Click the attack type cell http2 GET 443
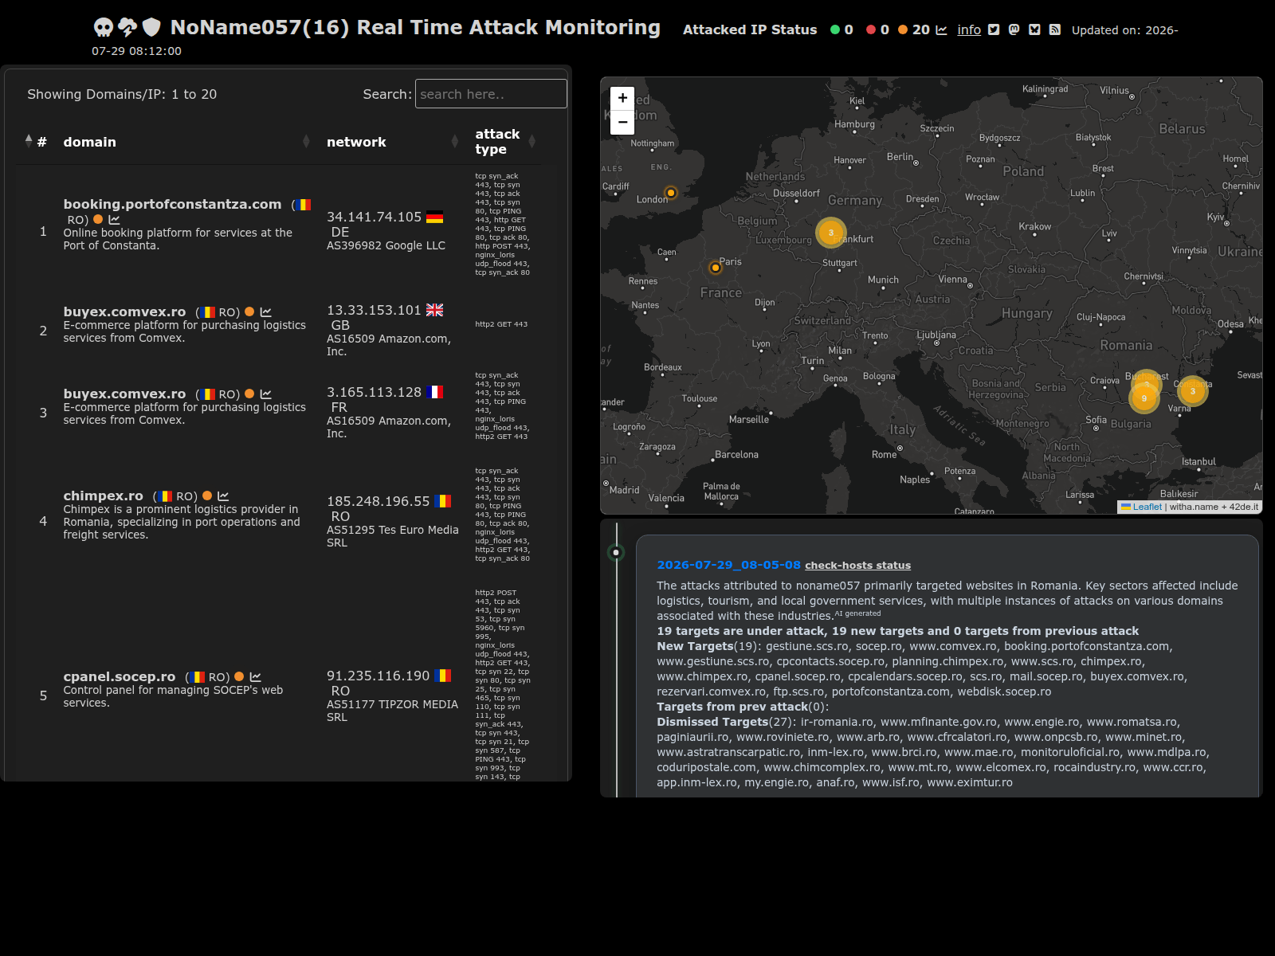The image size is (1275, 956). pos(501,324)
